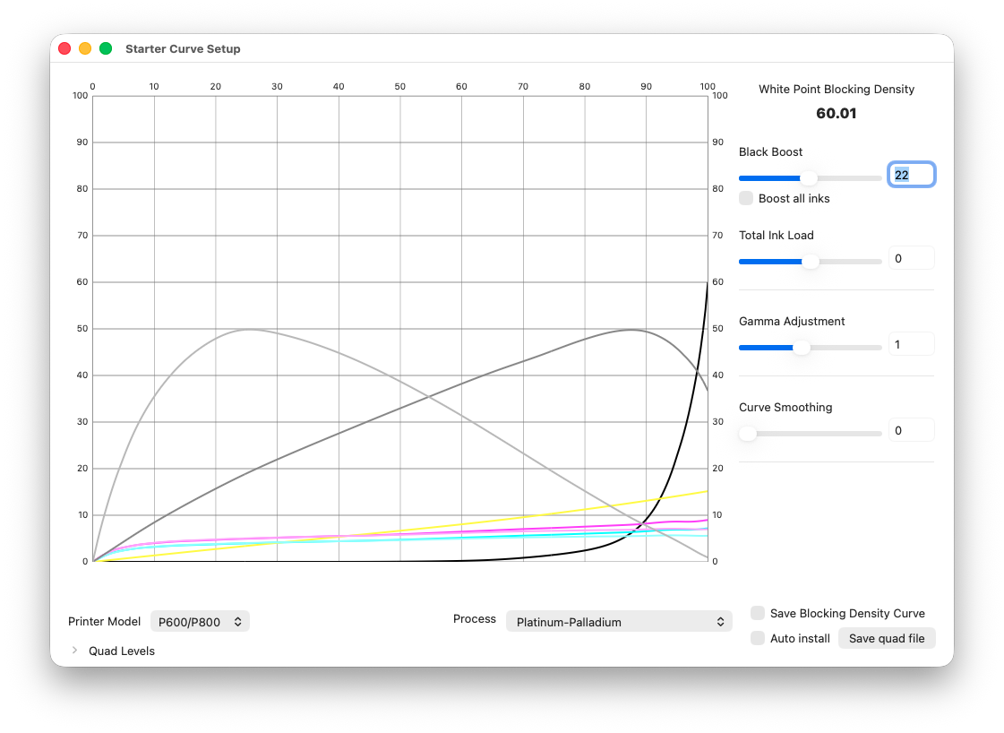Click the Quad Levels label

[x=122, y=651]
